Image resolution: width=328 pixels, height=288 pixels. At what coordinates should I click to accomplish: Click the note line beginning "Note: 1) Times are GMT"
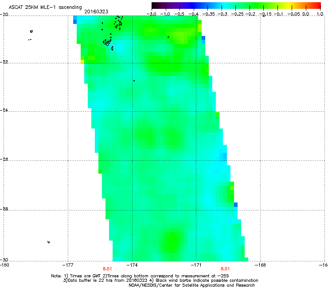tap(140, 276)
